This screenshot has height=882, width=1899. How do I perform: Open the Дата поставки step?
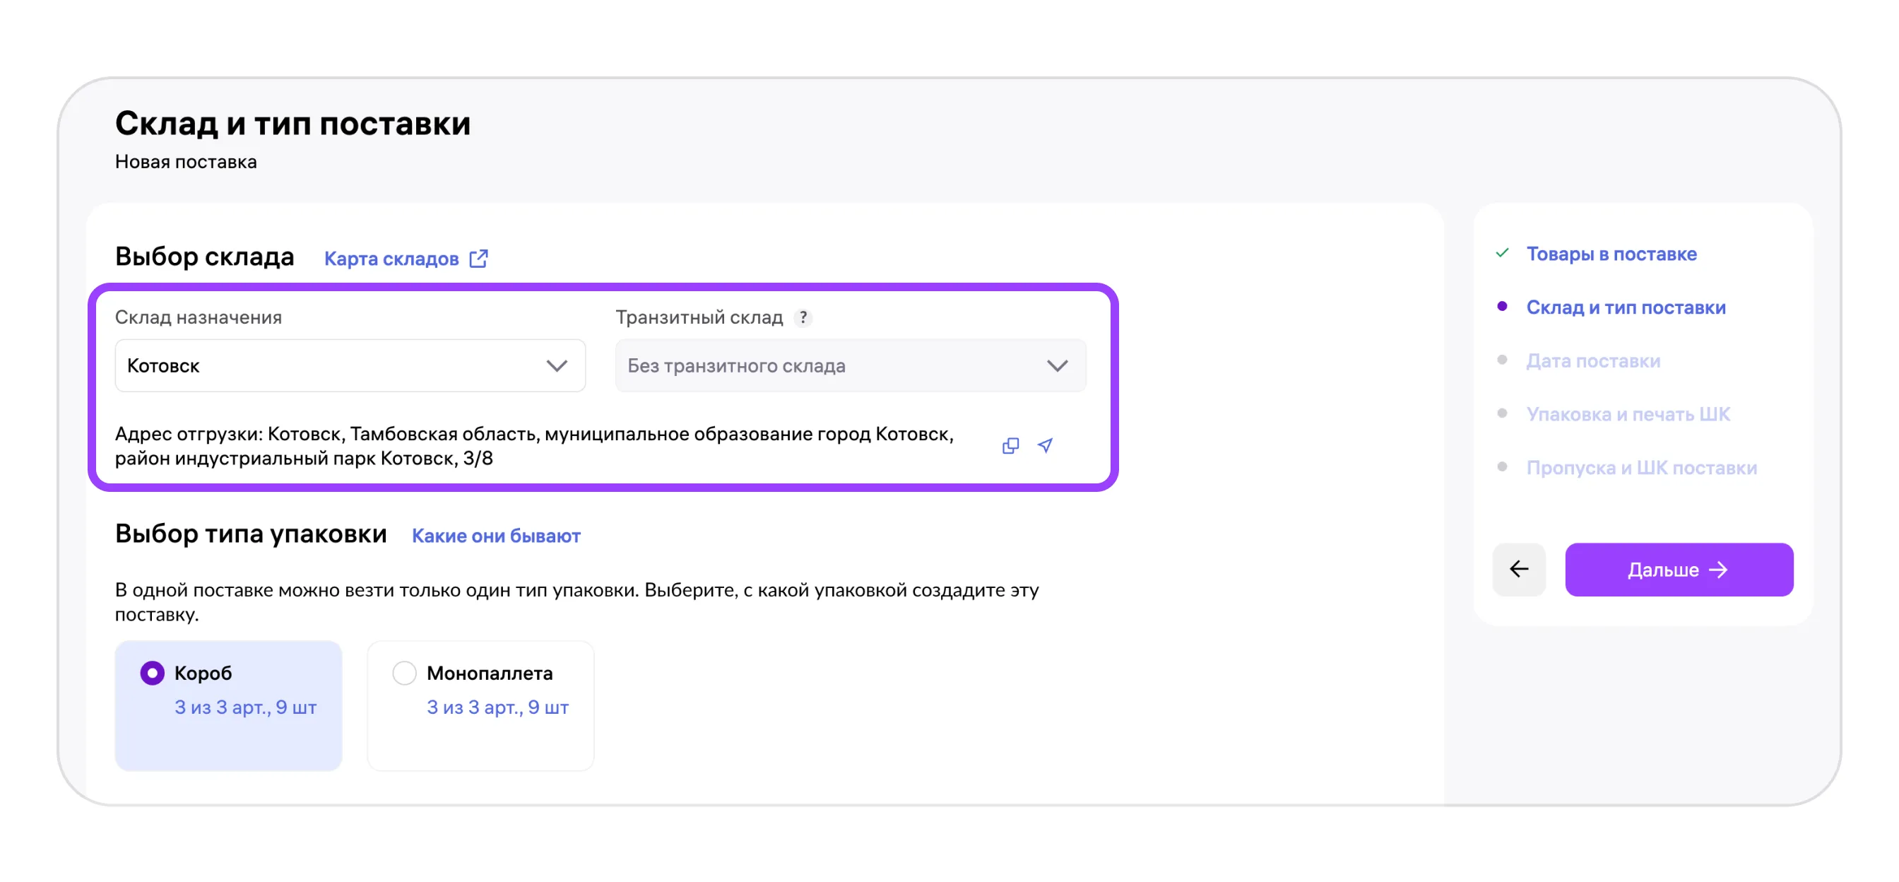pyautogui.click(x=1592, y=361)
